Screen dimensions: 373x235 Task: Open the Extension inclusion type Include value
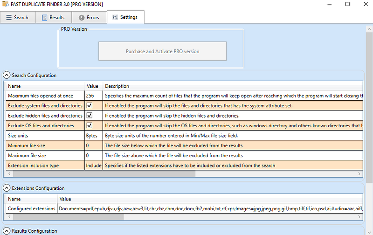(94, 166)
